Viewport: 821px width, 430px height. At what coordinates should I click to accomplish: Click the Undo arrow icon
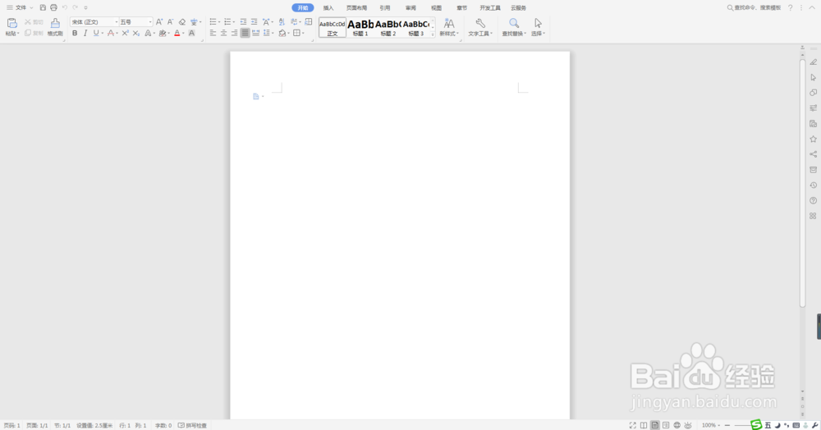pos(65,8)
